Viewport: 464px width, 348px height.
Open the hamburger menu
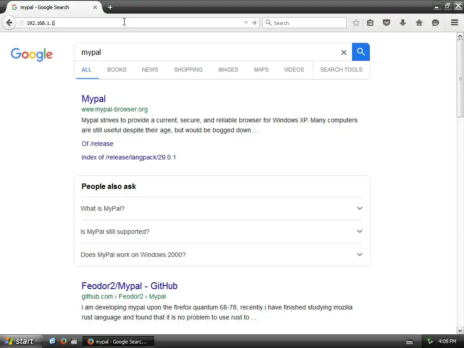[x=454, y=23]
